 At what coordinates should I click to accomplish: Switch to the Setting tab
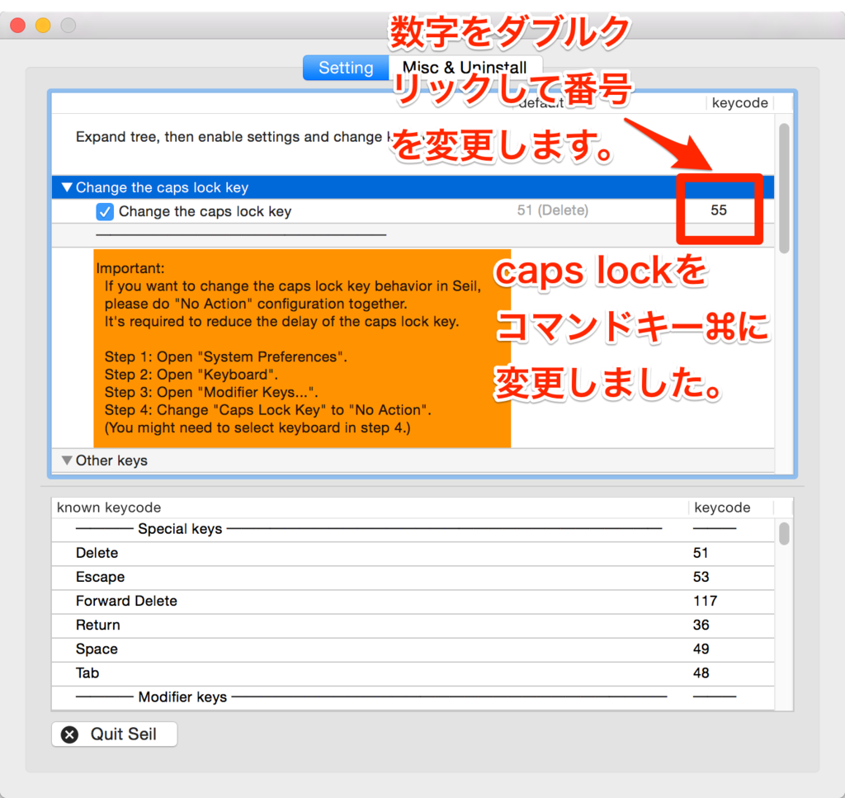(346, 68)
